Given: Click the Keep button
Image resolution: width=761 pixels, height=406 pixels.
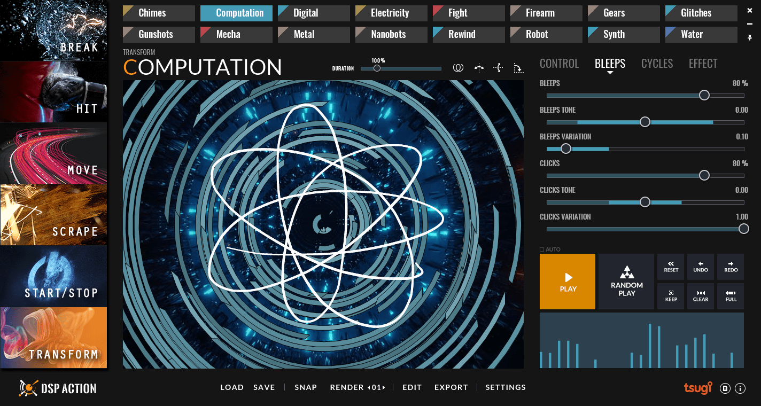Looking at the screenshot, I should pos(671,296).
